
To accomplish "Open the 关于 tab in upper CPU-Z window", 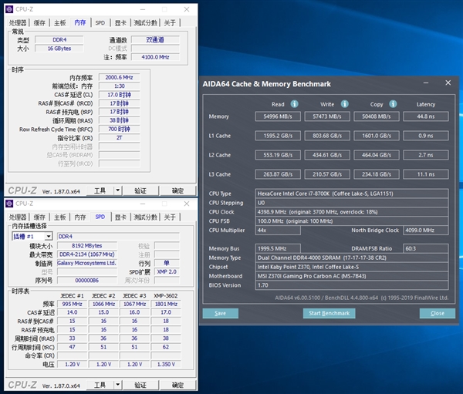I will point(170,22).
